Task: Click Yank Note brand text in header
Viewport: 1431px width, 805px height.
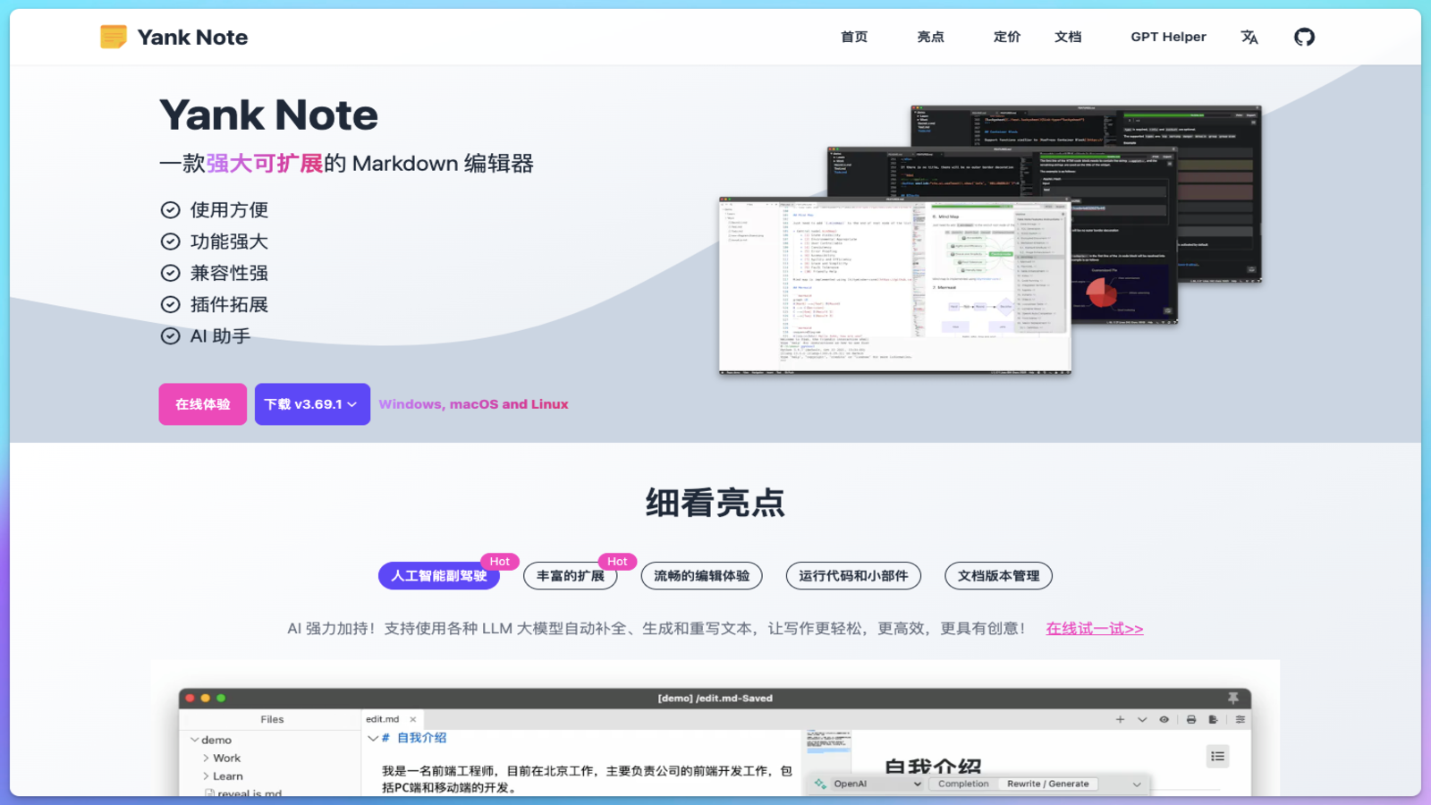Action: (192, 37)
